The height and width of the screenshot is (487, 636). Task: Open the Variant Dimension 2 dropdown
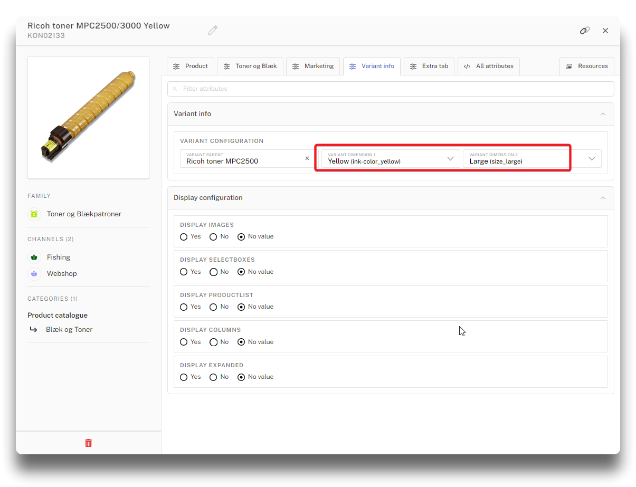click(592, 159)
